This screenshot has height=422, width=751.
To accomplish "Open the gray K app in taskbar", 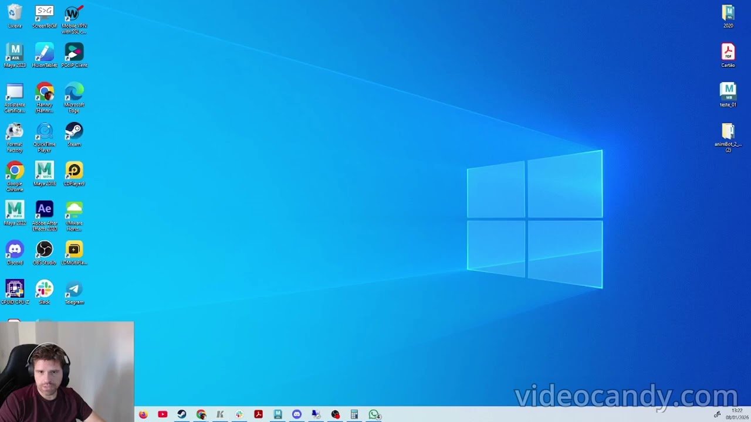I will (220, 414).
